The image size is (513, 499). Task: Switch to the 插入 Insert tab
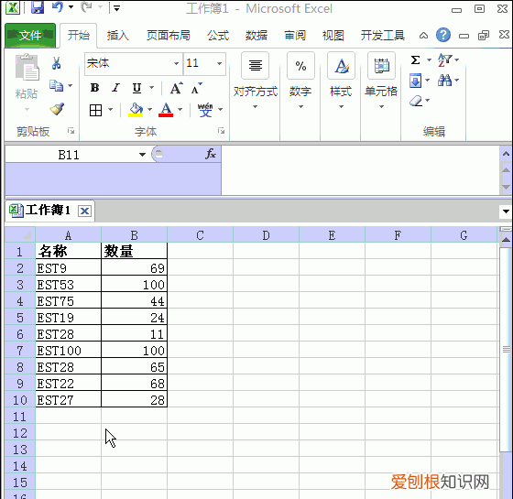coord(117,36)
